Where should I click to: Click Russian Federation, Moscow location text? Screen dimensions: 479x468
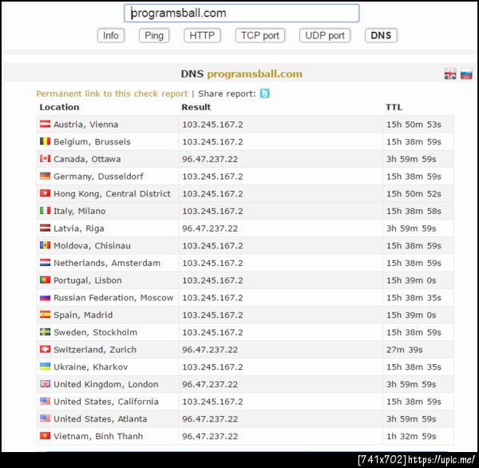113,298
